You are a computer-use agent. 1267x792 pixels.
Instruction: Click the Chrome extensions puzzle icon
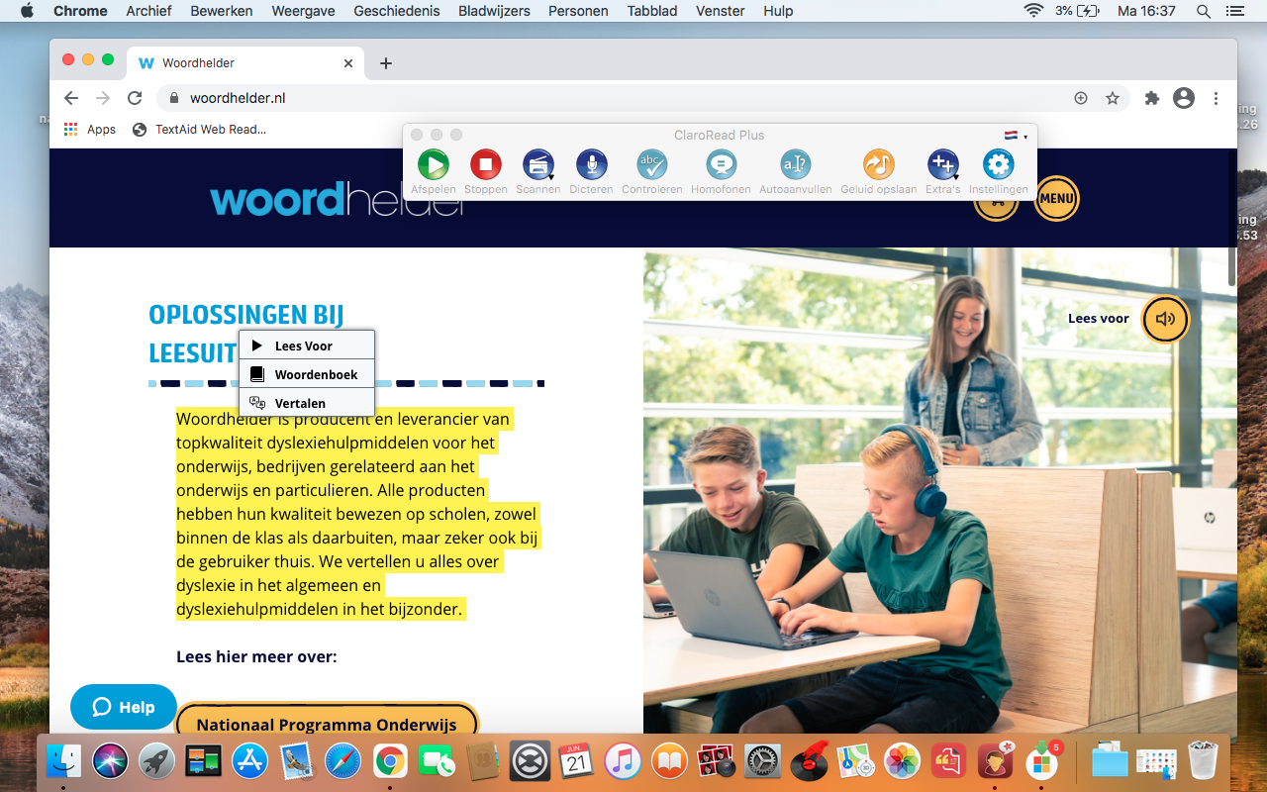pos(1151,98)
